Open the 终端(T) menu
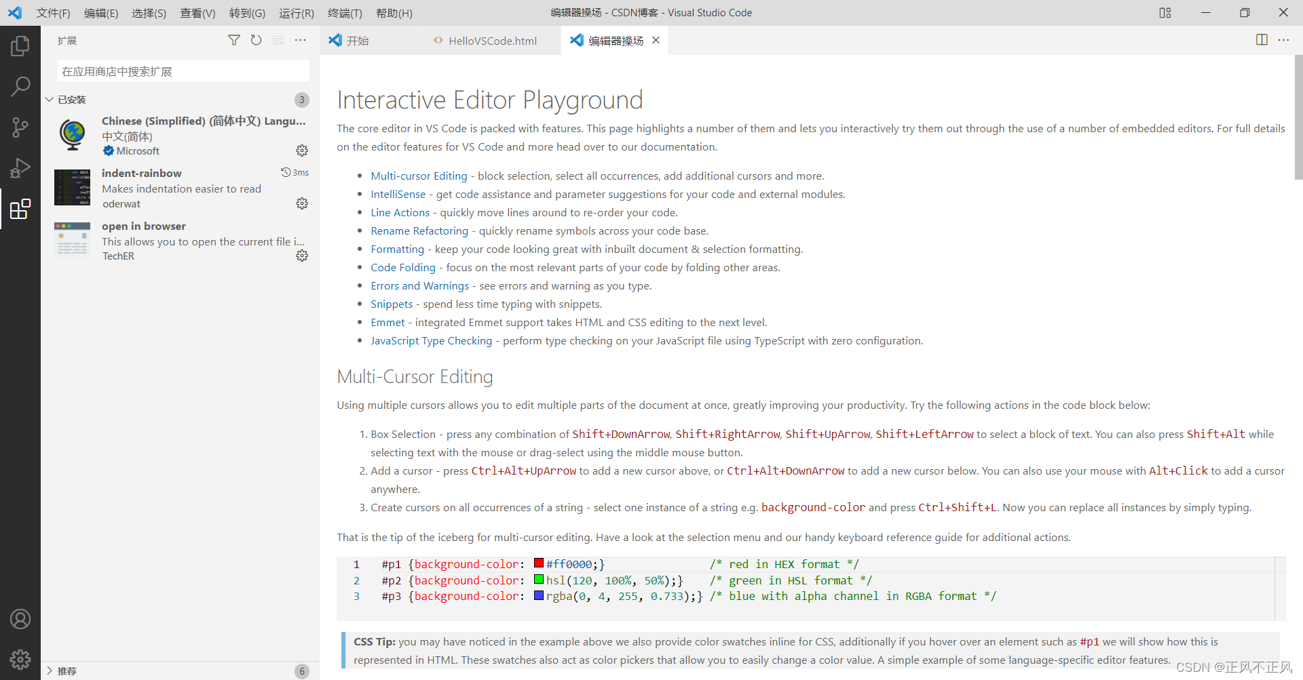This screenshot has width=1303, height=680. 345,13
